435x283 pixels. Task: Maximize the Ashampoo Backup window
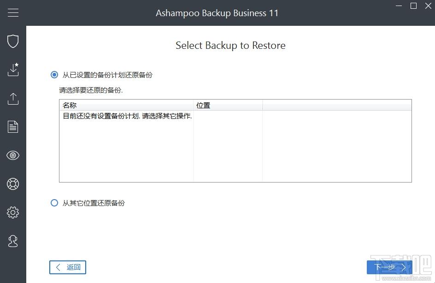click(x=413, y=6)
